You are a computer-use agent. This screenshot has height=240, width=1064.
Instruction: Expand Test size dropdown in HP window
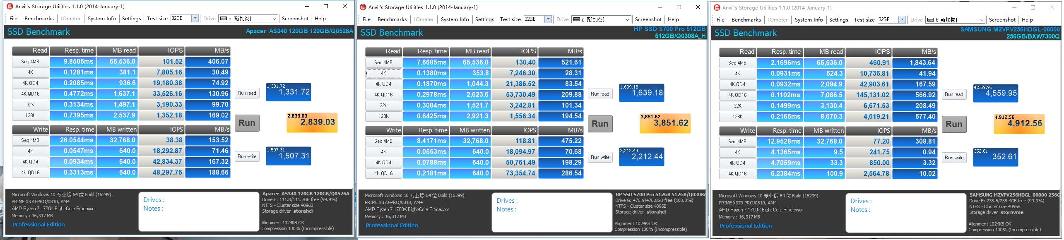click(548, 19)
